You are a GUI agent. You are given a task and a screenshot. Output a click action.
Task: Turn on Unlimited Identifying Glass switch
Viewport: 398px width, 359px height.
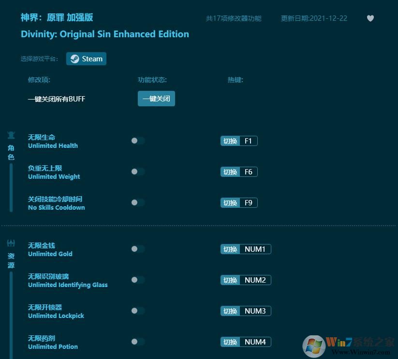tap(138, 280)
